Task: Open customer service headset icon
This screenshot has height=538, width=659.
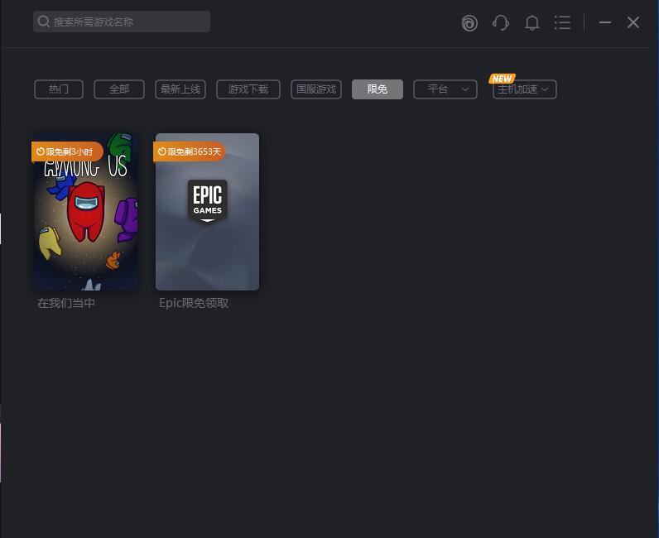Action: click(501, 22)
